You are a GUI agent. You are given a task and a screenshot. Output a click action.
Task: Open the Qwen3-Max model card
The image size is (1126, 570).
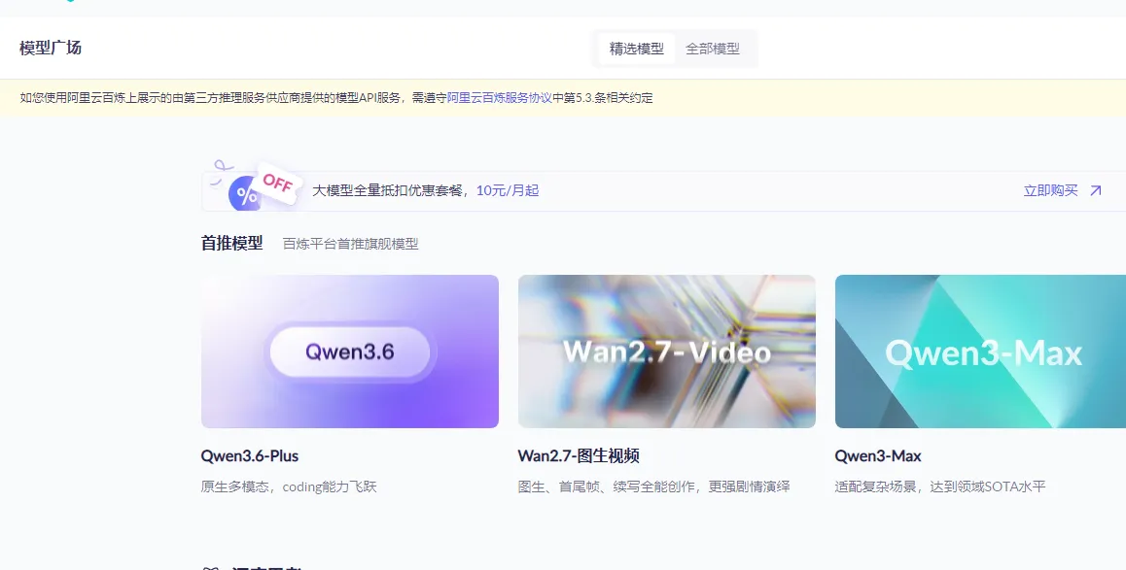[979, 352]
